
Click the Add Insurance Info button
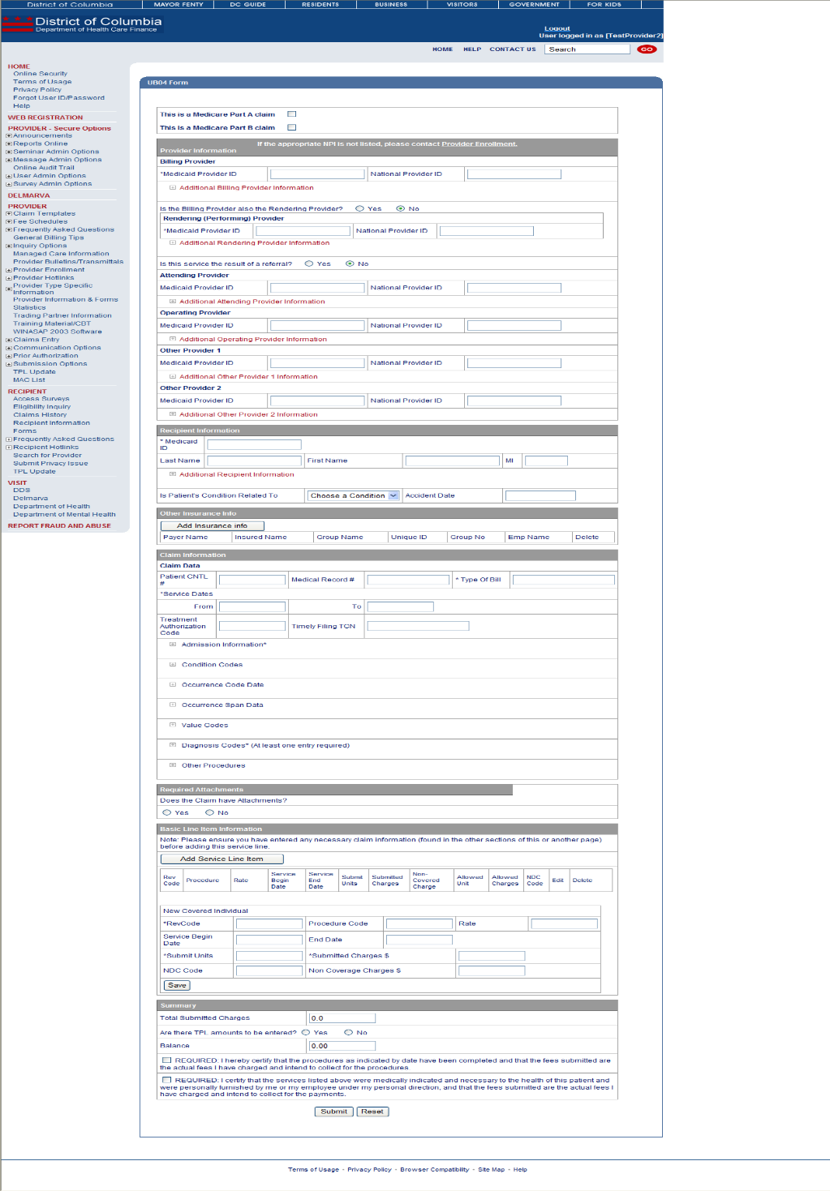pyautogui.click(x=212, y=525)
